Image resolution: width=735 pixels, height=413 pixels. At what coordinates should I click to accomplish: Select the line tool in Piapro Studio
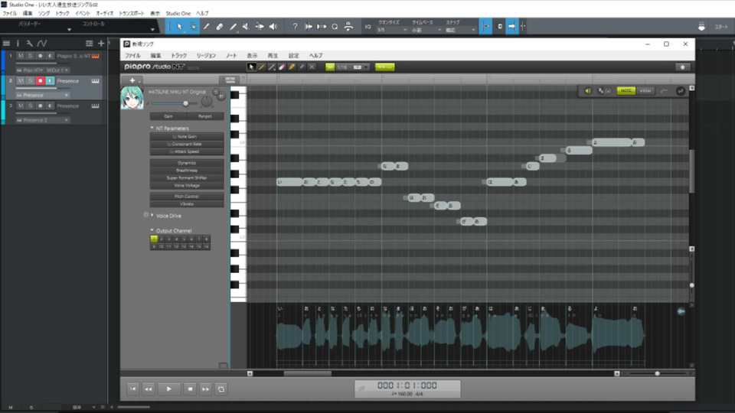tap(271, 67)
